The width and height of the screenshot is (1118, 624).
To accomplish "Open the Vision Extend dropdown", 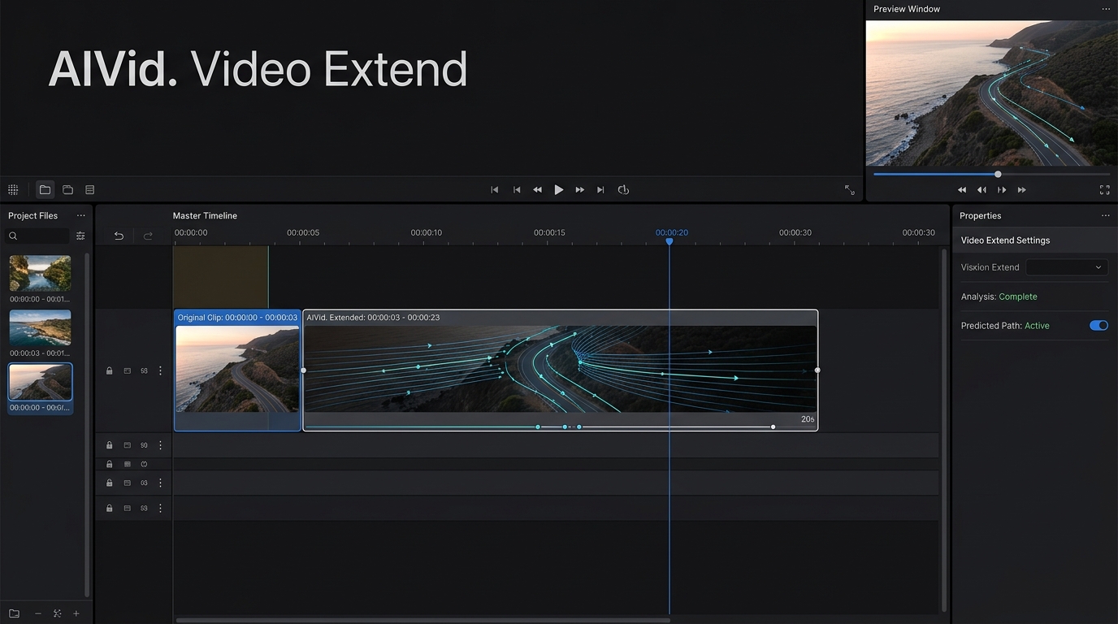I will coord(1066,267).
